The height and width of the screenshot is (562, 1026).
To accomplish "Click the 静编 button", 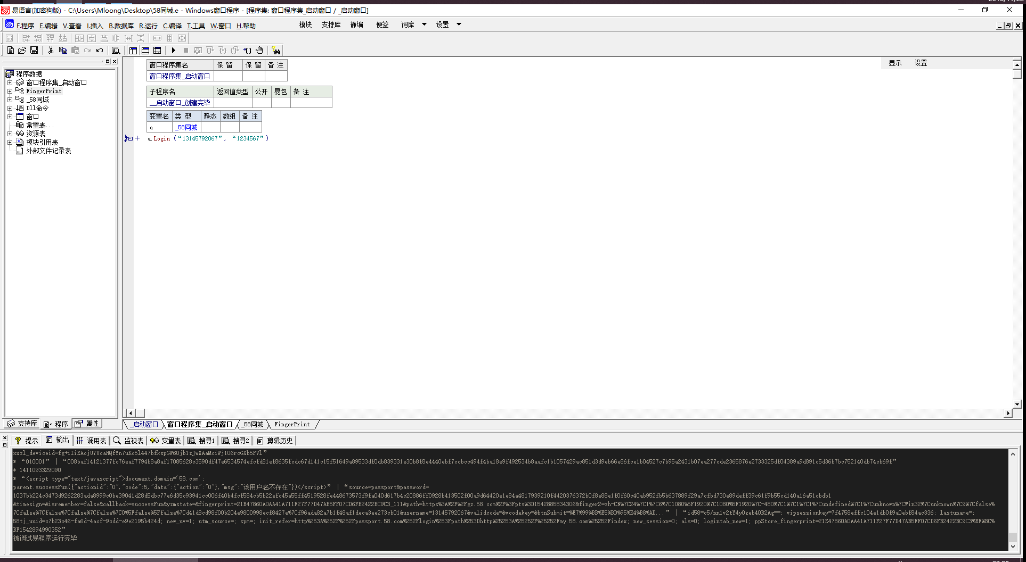I will pos(356,24).
